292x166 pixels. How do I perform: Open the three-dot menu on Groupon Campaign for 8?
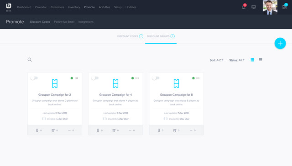[x=198, y=78]
